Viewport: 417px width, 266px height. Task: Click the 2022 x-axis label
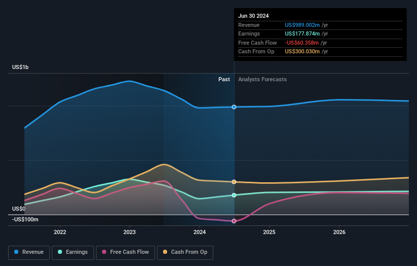pyautogui.click(x=60, y=232)
